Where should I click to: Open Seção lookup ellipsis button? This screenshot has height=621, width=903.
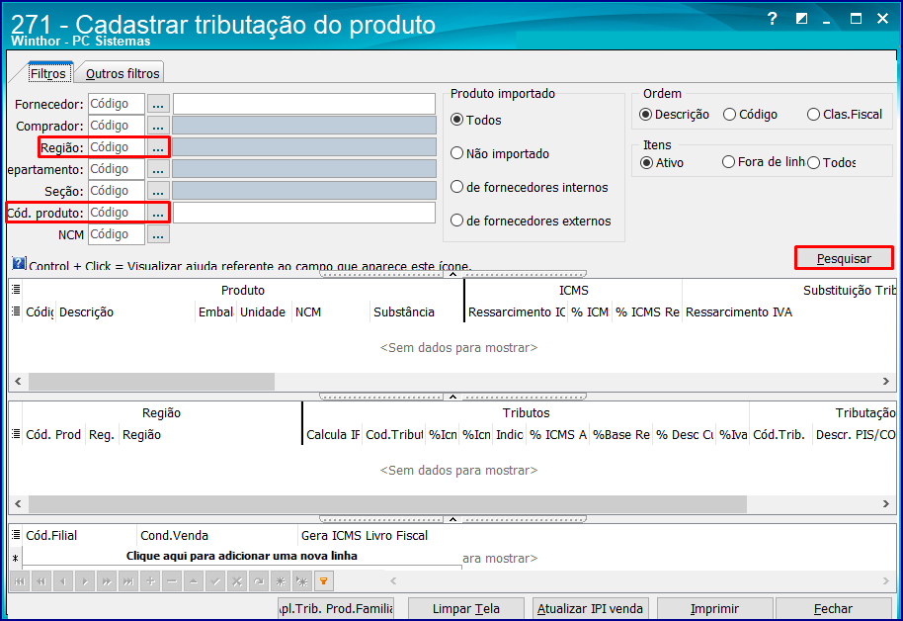tap(158, 191)
